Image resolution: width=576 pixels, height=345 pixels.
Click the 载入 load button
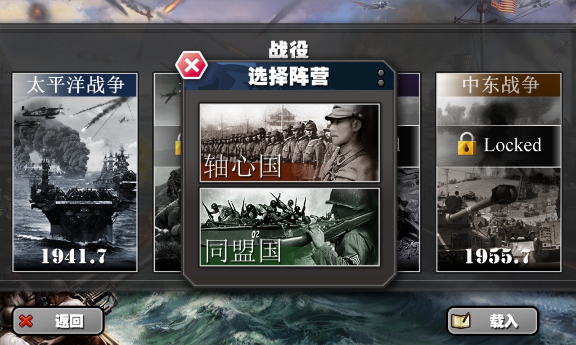tap(493, 321)
